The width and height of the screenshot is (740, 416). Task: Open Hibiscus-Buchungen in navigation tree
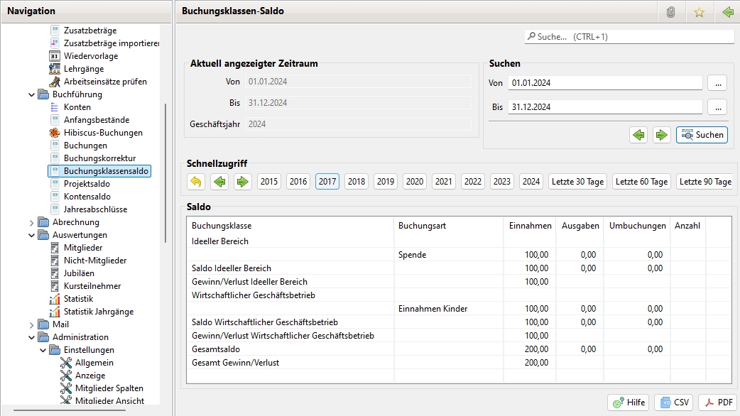coord(103,133)
